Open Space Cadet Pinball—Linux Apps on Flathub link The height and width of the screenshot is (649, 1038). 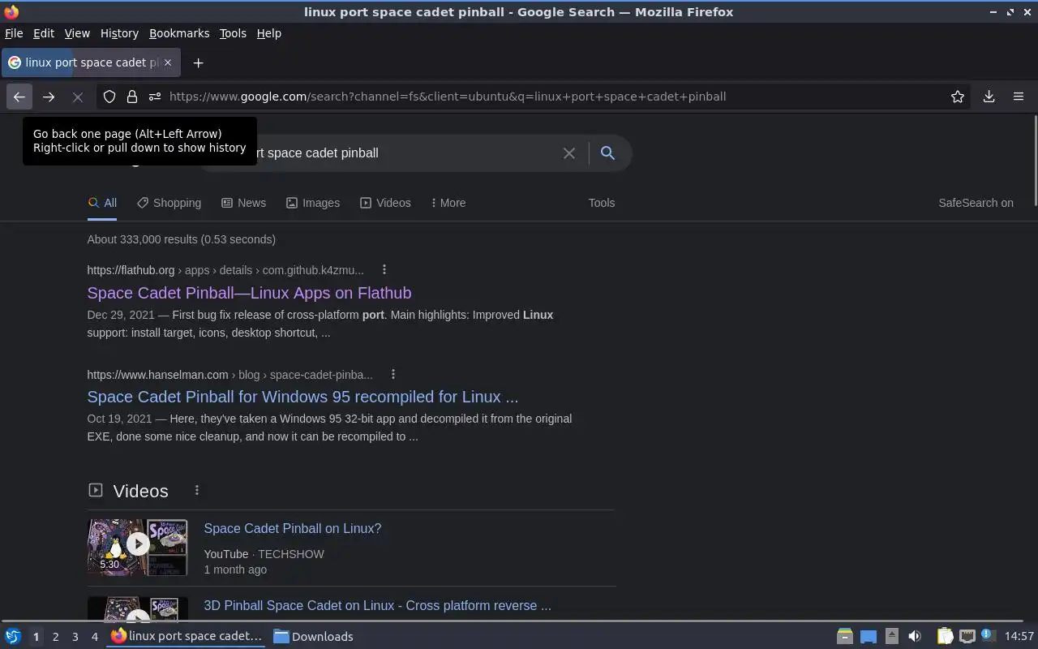[249, 293]
